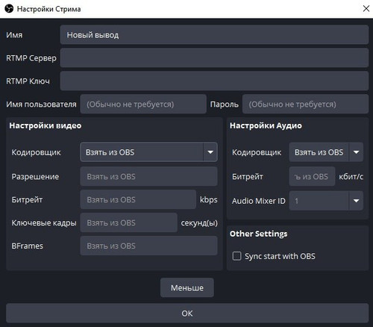Image resolution: width=373 pixels, height=327 pixels.
Task: Click the Ключевые кадры seconds field
Action: 128,222
